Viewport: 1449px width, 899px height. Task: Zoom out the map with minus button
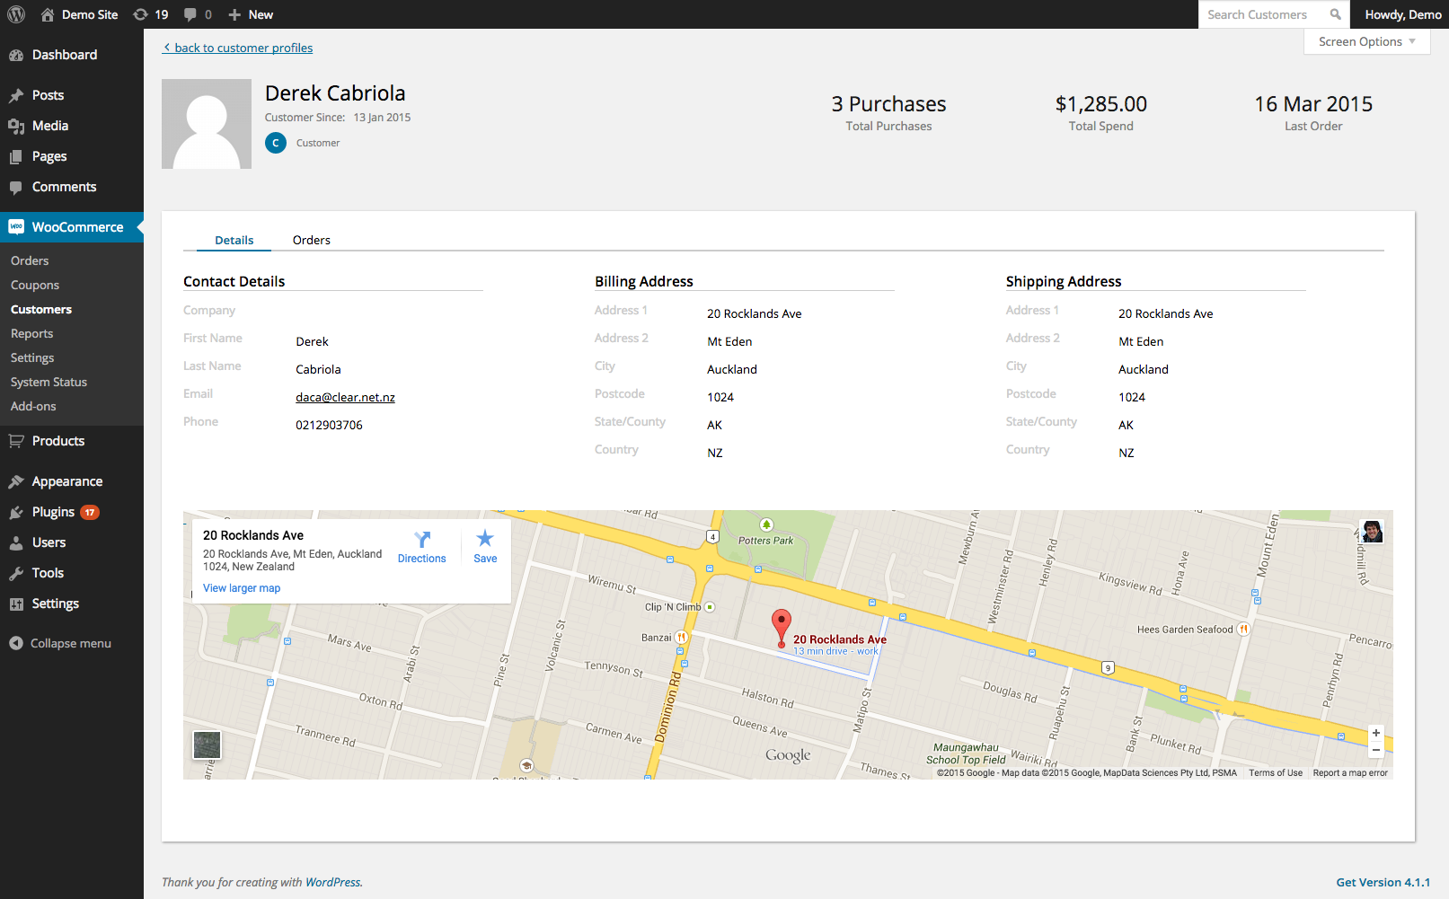coord(1375,750)
